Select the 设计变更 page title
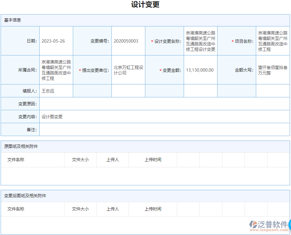Image resolution: width=291 pixels, height=235 pixels. pos(145,5)
